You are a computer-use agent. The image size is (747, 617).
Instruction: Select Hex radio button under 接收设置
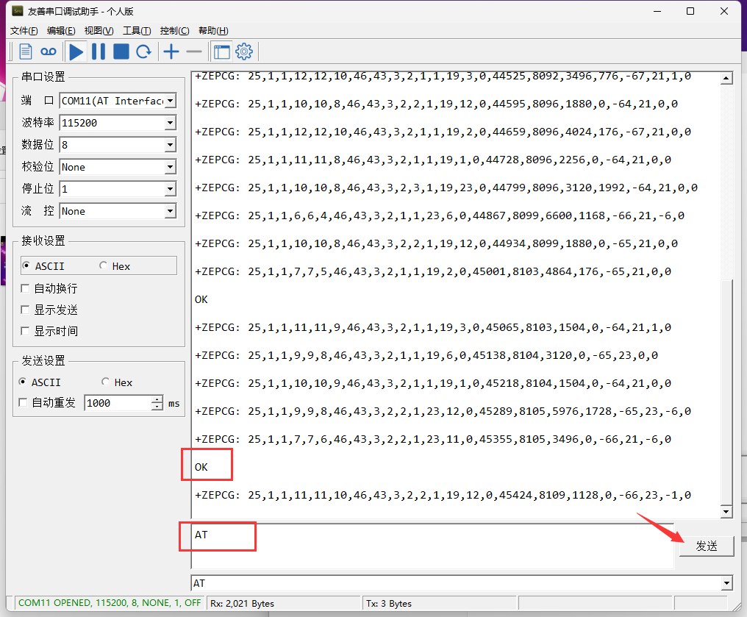104,266
